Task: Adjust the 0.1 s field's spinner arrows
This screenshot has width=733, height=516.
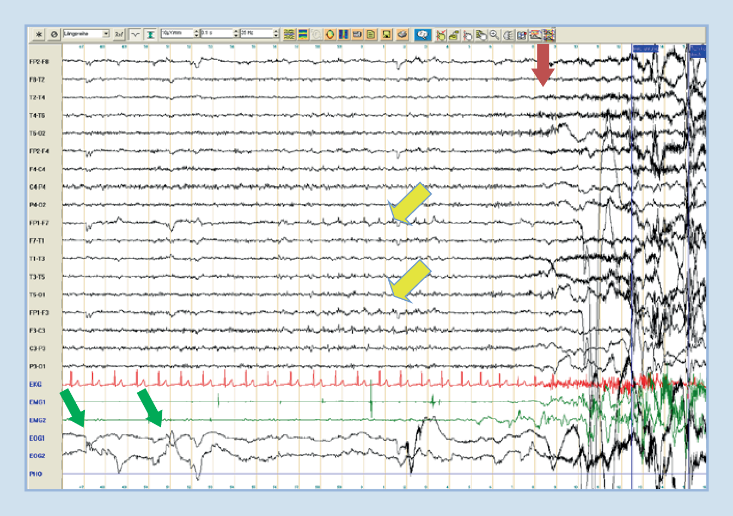Action: [x=236, y=34]
